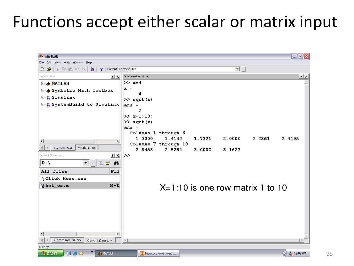The image size is (354, 266).
Task: Click the Open file toolbar icon
Action: click(x=49, y=69)
